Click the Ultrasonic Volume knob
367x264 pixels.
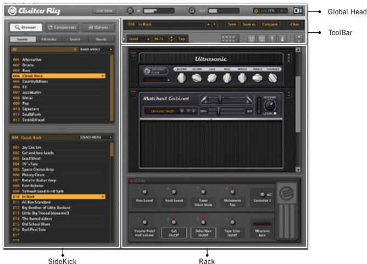point(197,78)
